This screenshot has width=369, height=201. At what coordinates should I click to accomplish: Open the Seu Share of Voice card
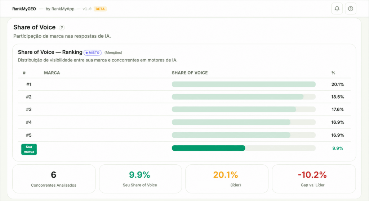[x=140, y=179]
